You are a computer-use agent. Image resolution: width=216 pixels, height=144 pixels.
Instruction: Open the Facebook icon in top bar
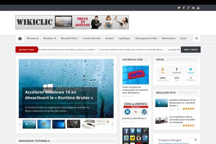tap(184, 8)
